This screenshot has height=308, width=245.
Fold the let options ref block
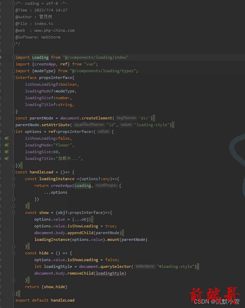click(13, 132)
